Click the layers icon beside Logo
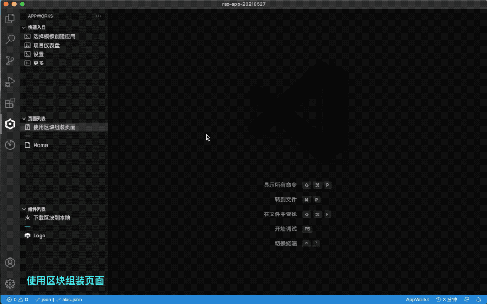This screenshot has width=487, height=304. pos(28,236)
